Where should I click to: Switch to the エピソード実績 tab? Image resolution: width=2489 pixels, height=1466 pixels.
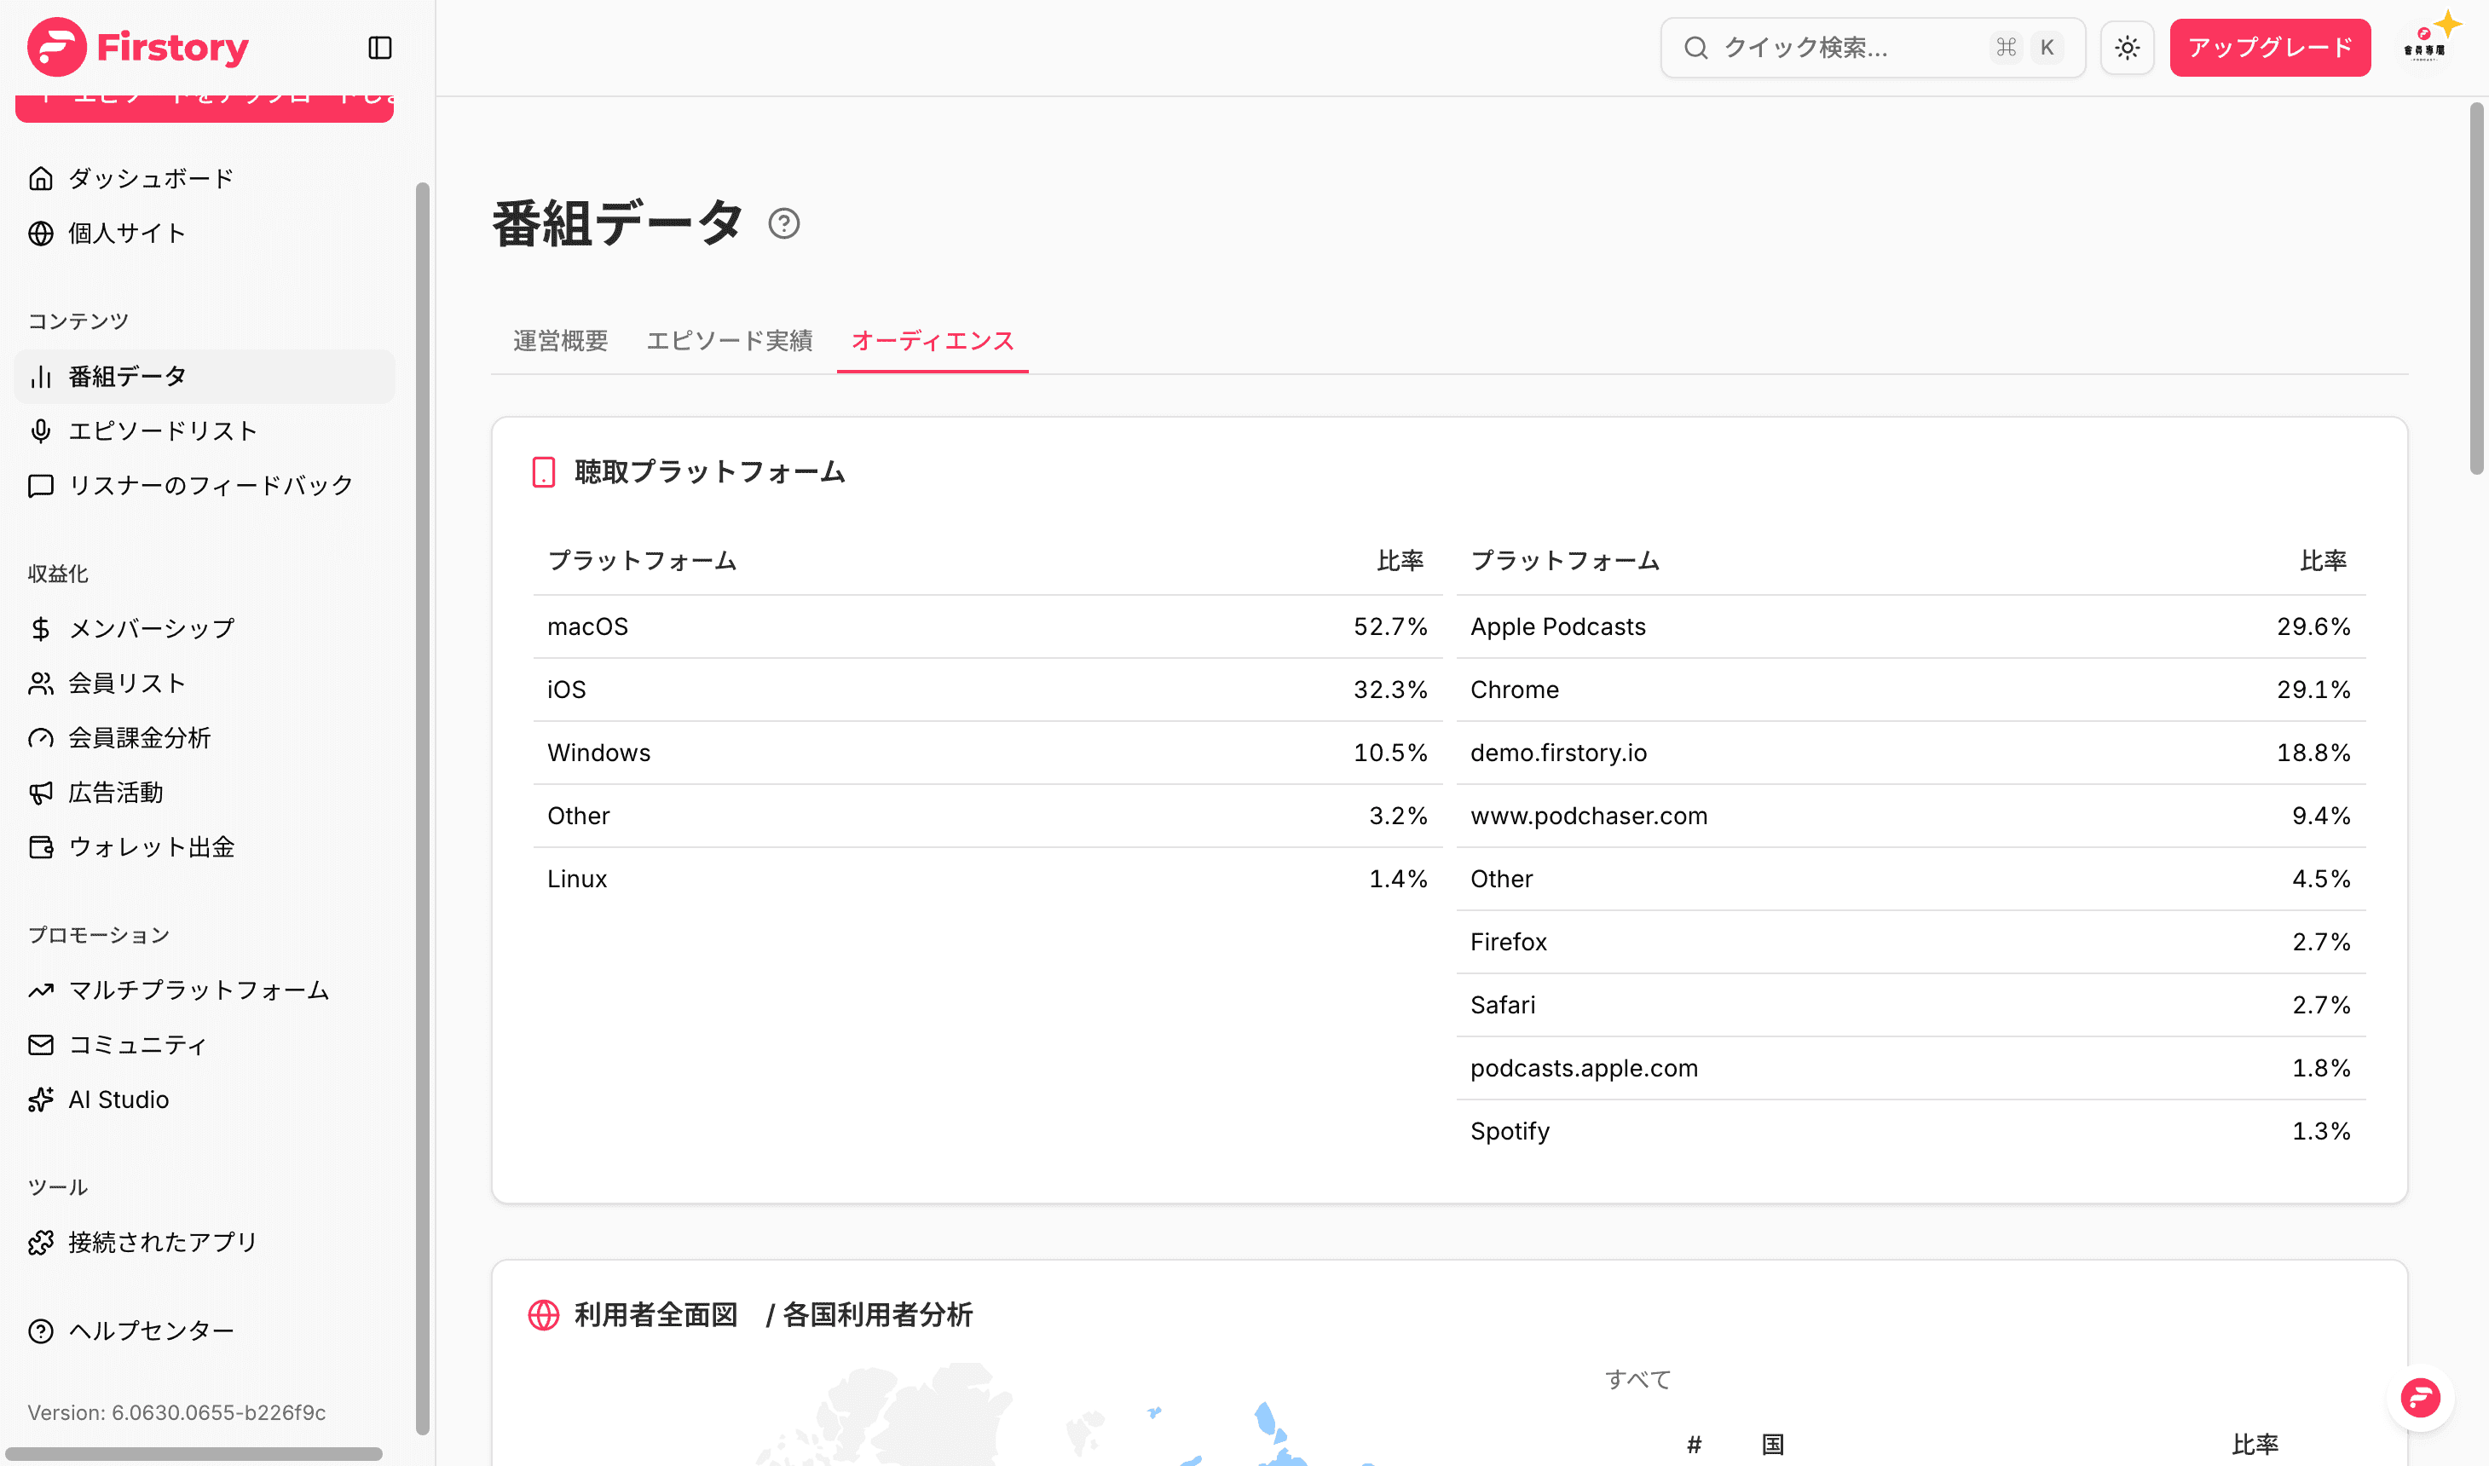coord(730,341)
